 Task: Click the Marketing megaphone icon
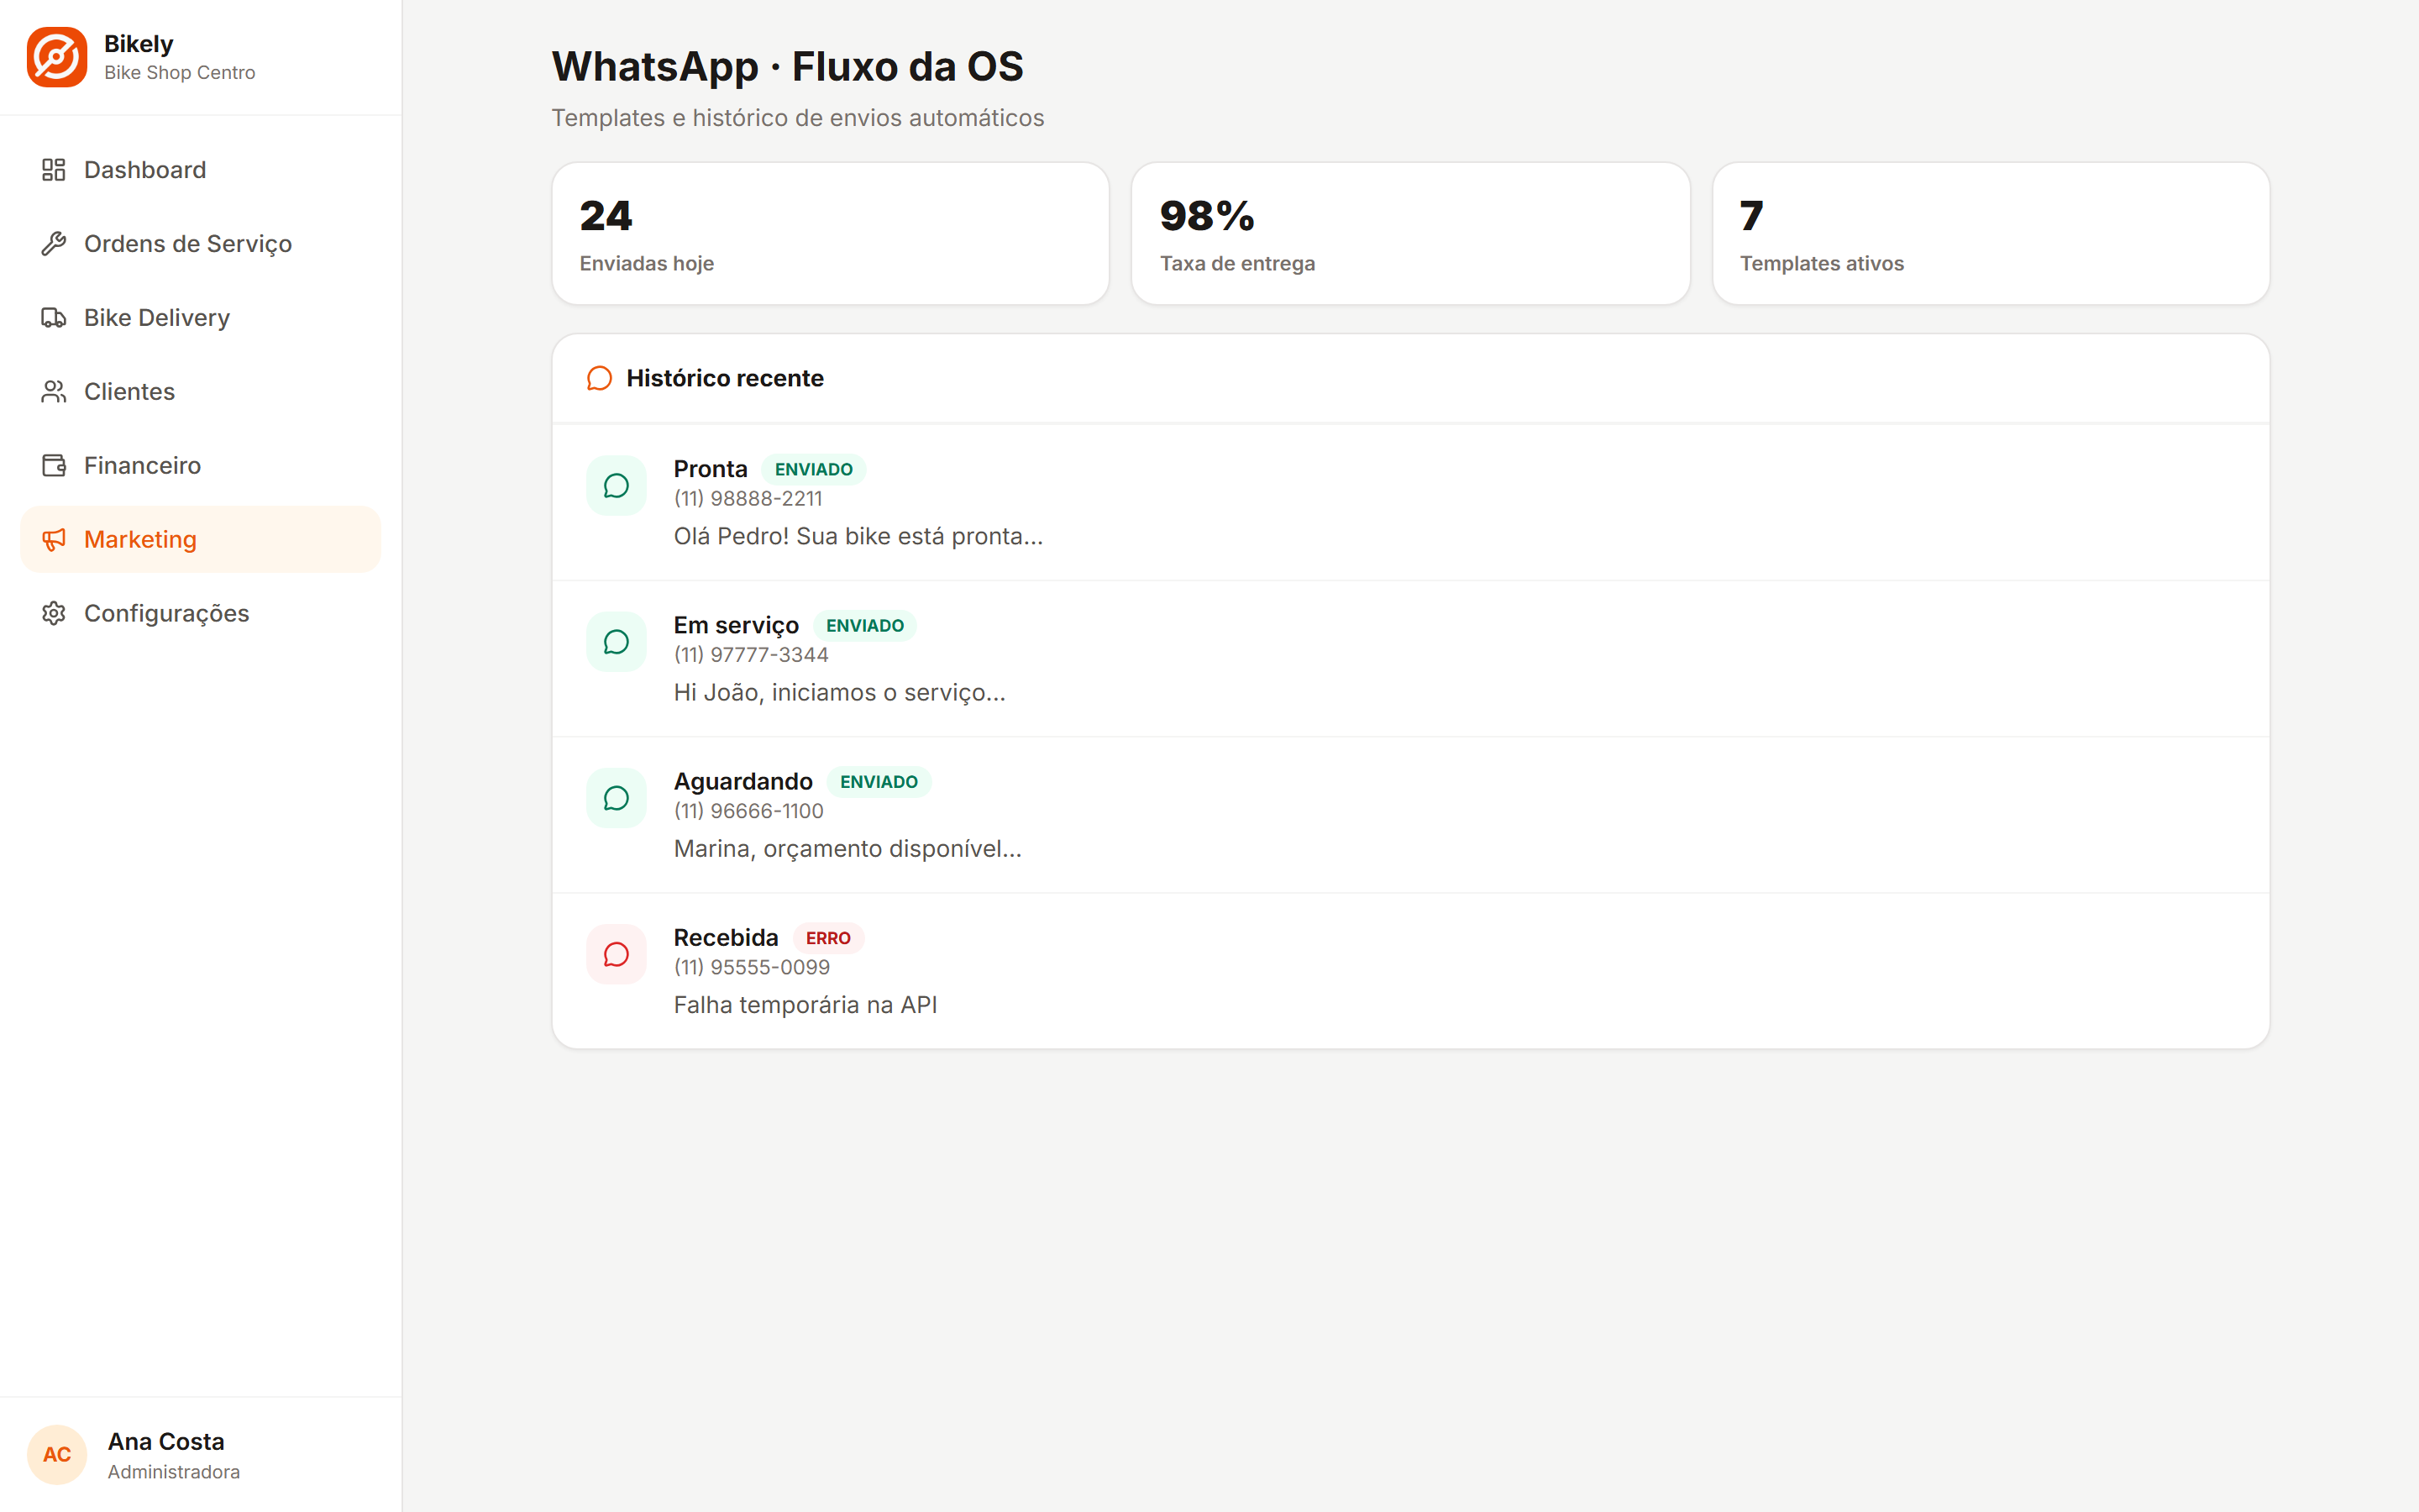54,540
